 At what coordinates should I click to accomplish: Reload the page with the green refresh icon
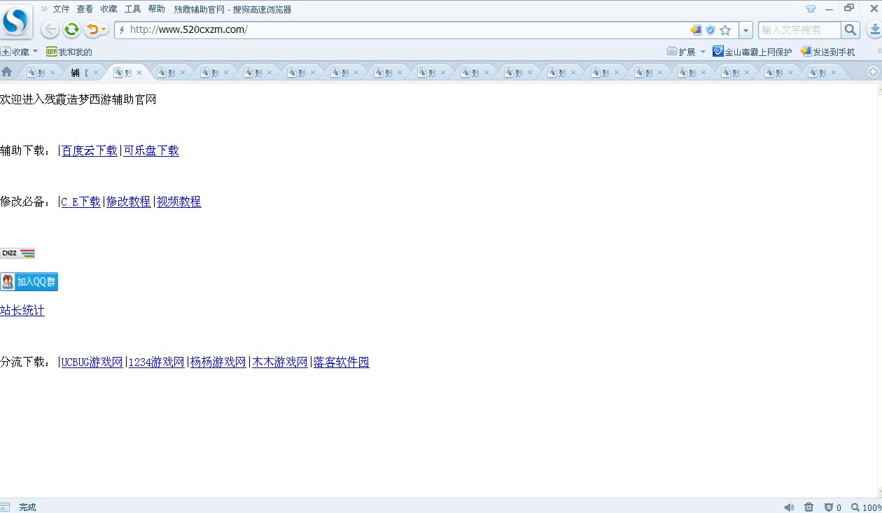point(71,29)
